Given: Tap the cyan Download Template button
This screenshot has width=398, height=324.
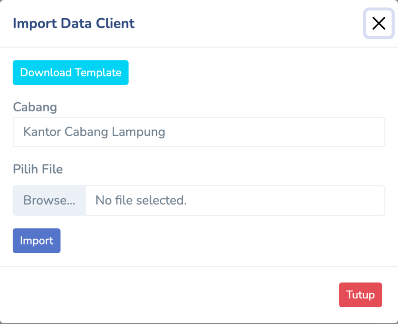Looking at the screenshot, I should 70,73.
